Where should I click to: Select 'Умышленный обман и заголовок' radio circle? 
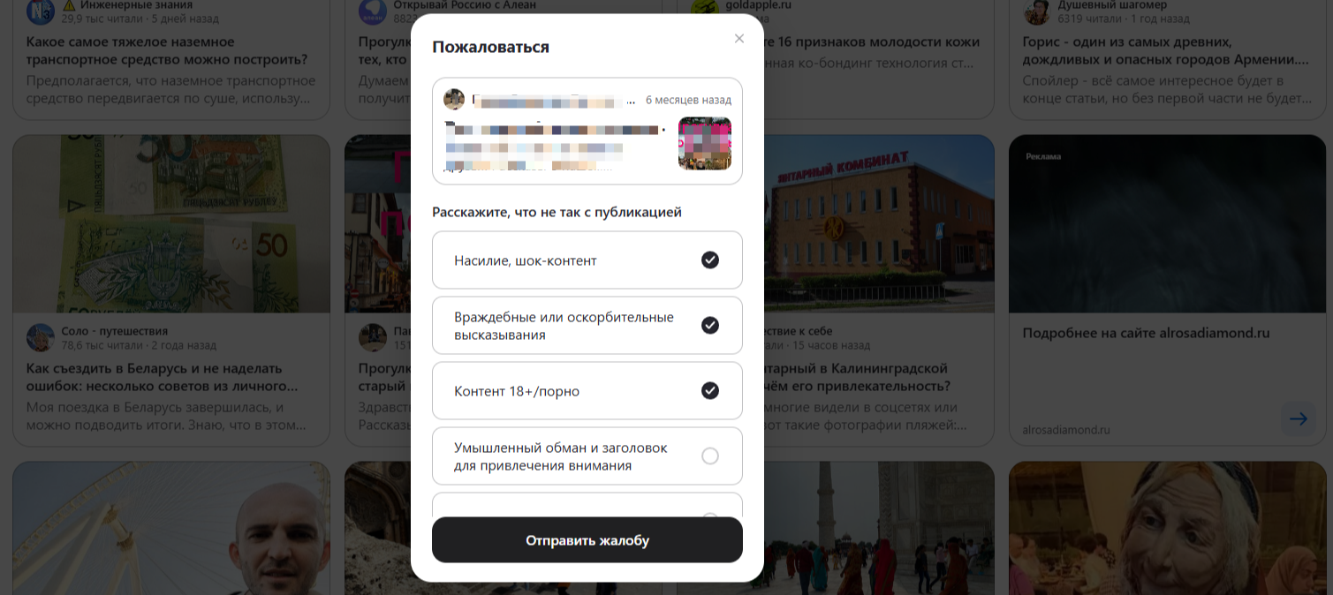pos(710,456)
